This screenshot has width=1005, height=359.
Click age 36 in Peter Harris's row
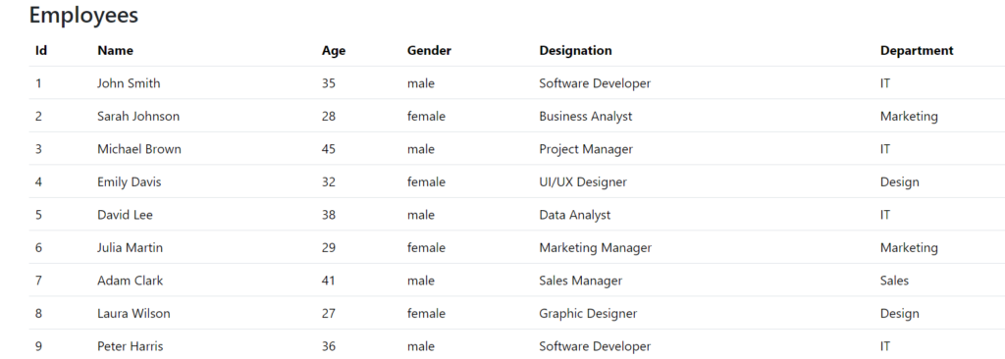point(329,346)
